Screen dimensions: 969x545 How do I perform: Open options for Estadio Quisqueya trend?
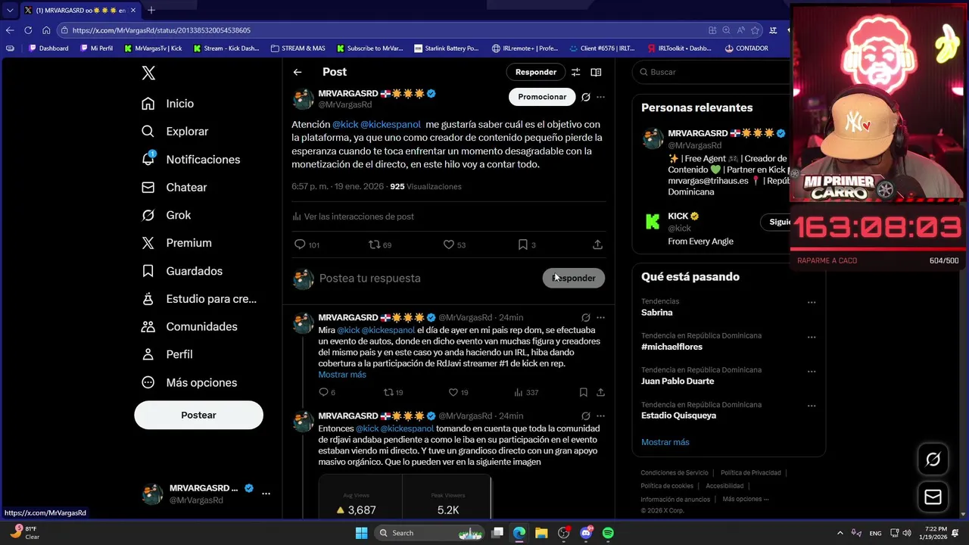click(x=812, y=406)
